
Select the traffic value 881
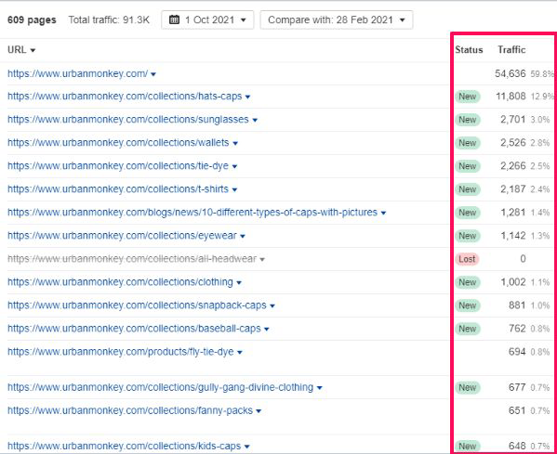click(517, 305)
